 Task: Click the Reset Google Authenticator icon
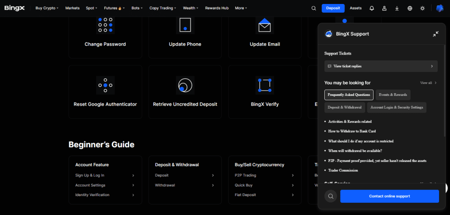(x=105, y=85)
